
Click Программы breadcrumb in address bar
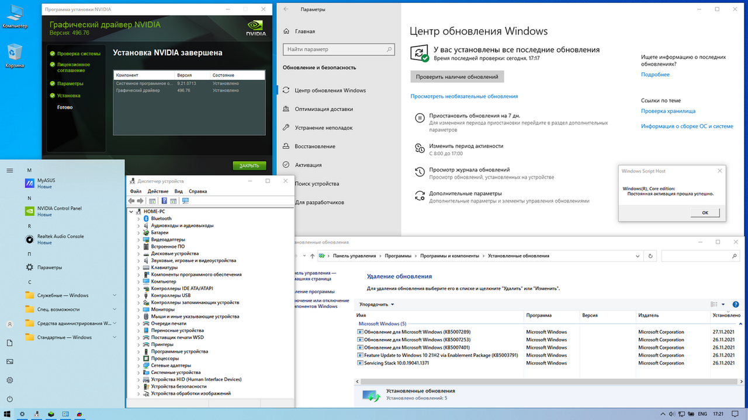tap(397, 256)
